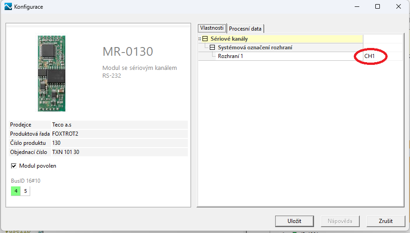Click the Konfigurace app icon in title bar
410x233 pixels.
[8, 7]
